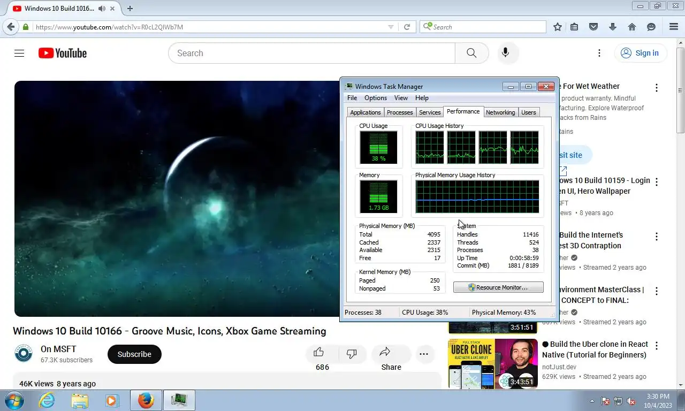This screenshot has width=685, height=411.
Task: Share the video via arrow icon
Action: [385, 352]
